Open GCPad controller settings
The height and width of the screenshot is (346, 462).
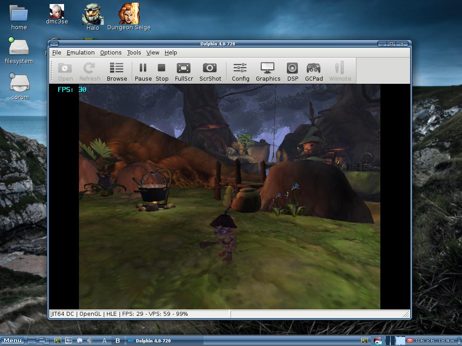pos(314,71)
